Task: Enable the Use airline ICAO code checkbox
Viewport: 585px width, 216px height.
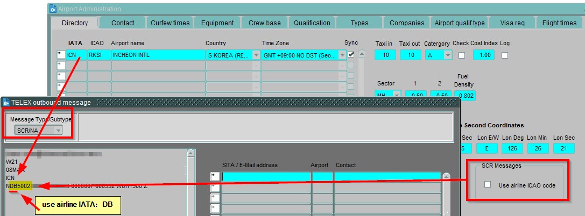Action: (x=488, y=185)
